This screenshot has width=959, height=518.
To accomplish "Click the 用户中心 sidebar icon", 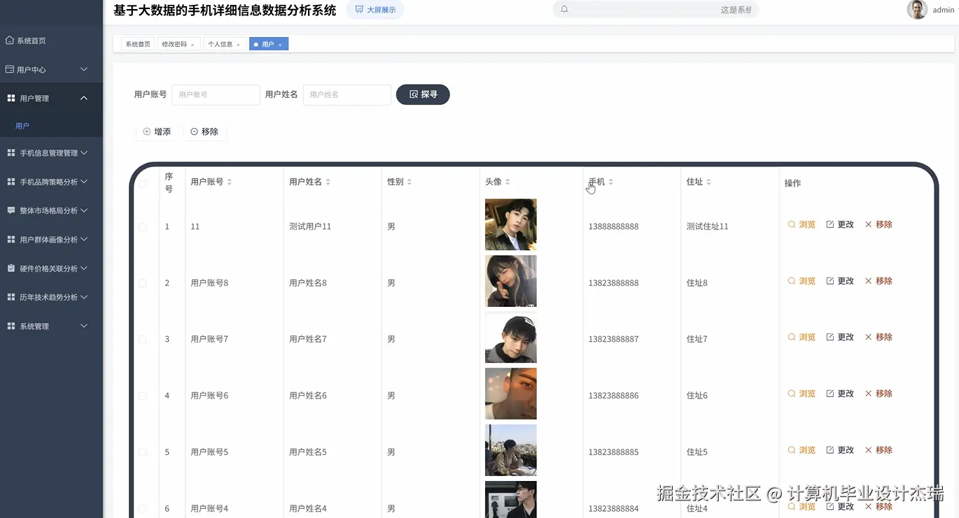I will pyautogui.click(x=10, y=69).
